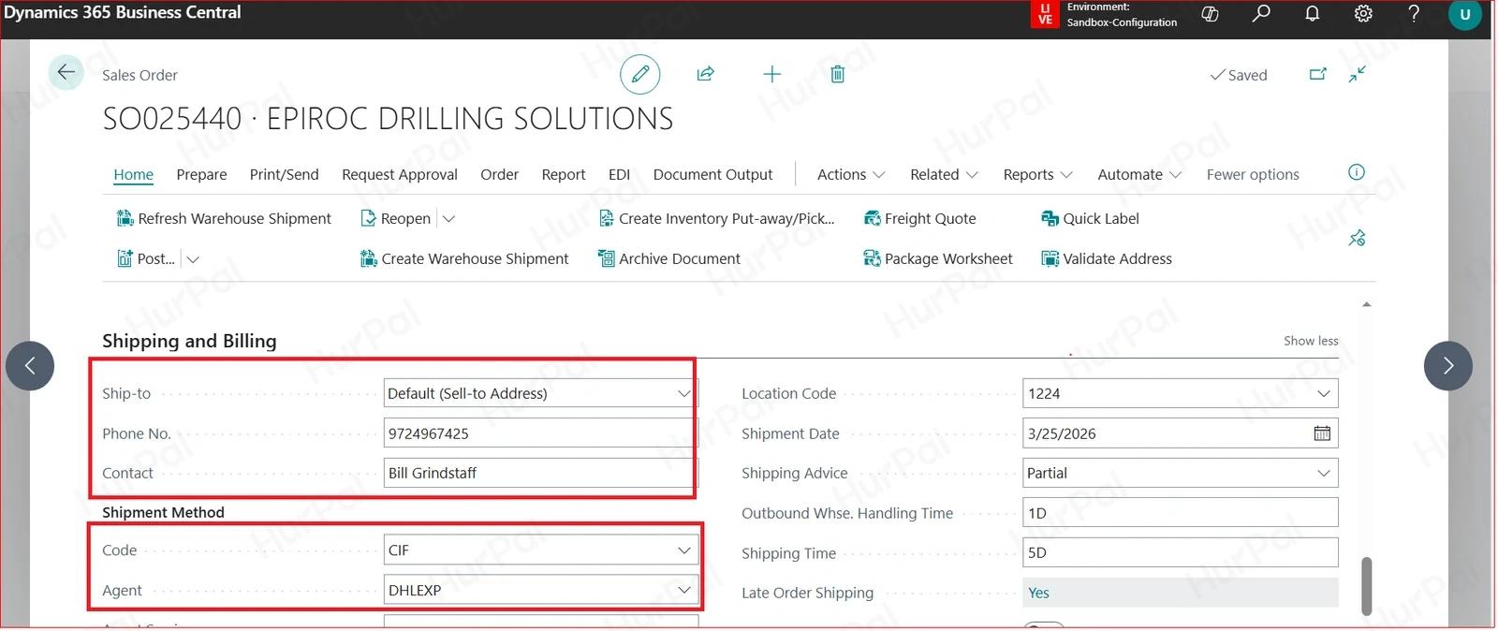1498x631 pixels.
Task: Open Ship-to dropdown
Action: [684, 393]
